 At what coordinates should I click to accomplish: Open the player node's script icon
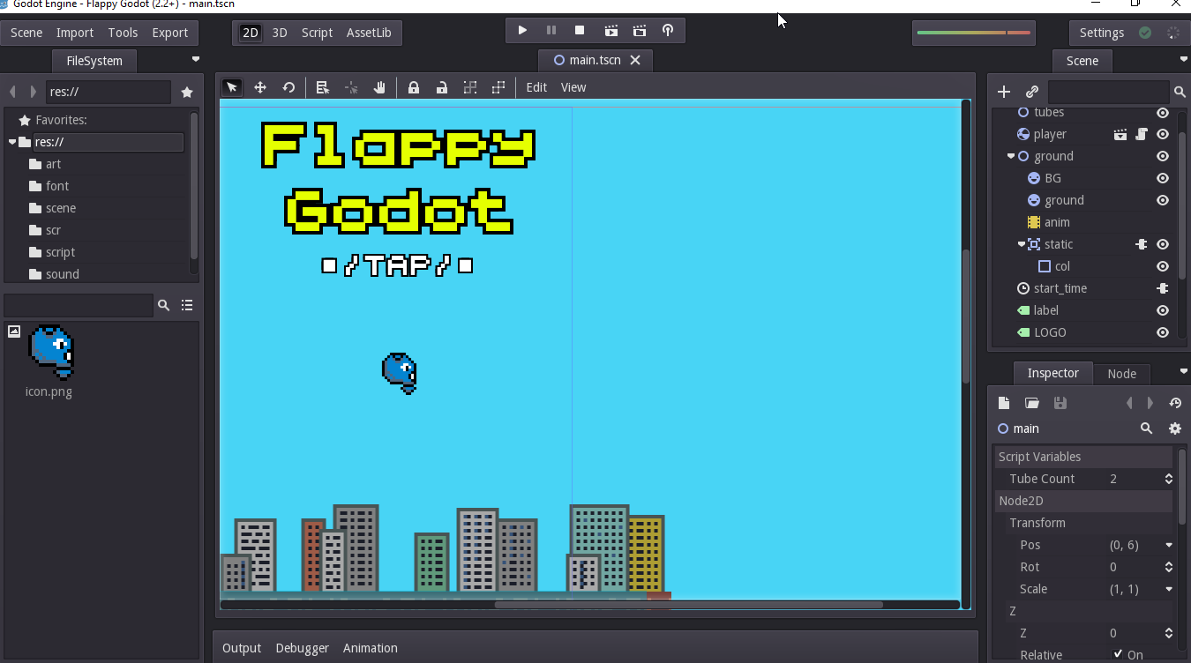click(1142, 134)
